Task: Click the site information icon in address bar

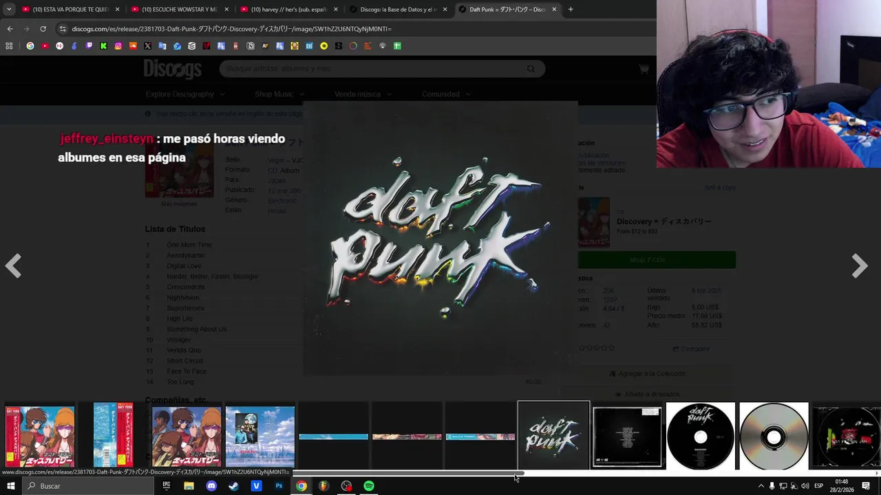Action: click(x=63, y=29)
